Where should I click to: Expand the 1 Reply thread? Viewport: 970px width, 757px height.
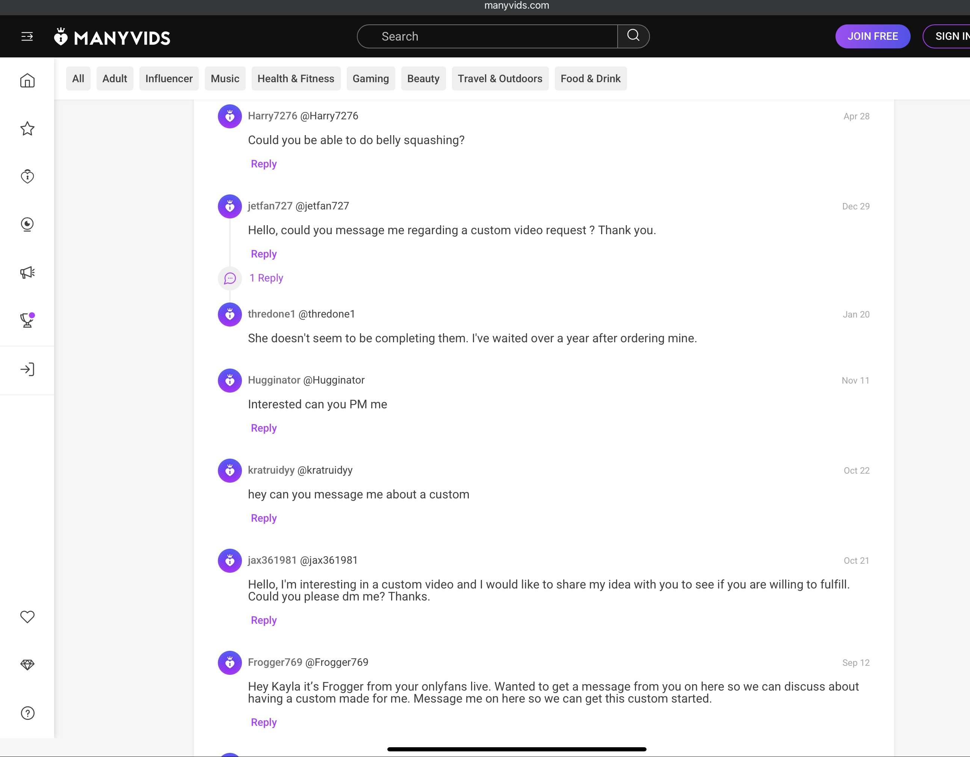[266, 278]
